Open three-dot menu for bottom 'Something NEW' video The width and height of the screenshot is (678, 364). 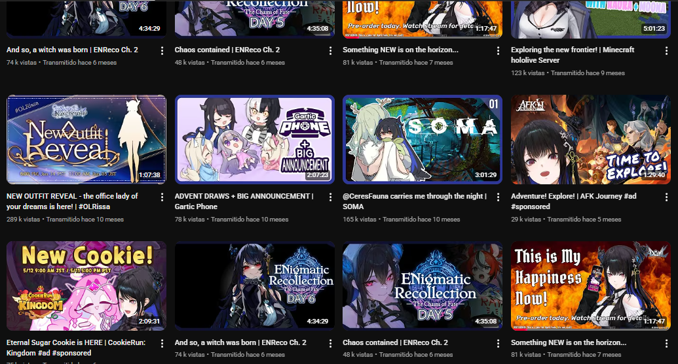pos(666,343)
